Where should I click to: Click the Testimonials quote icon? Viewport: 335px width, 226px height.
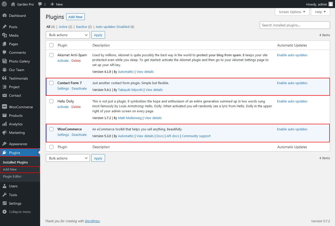[x=4, y=78]
